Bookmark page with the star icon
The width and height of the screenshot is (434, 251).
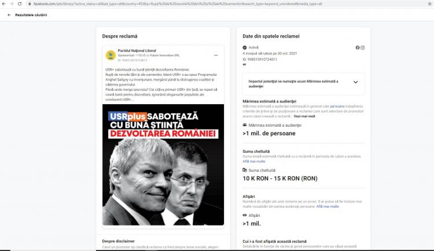point(430,4)
